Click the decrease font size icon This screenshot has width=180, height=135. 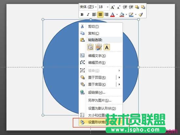pyautogui.click(x=118, y=7)
